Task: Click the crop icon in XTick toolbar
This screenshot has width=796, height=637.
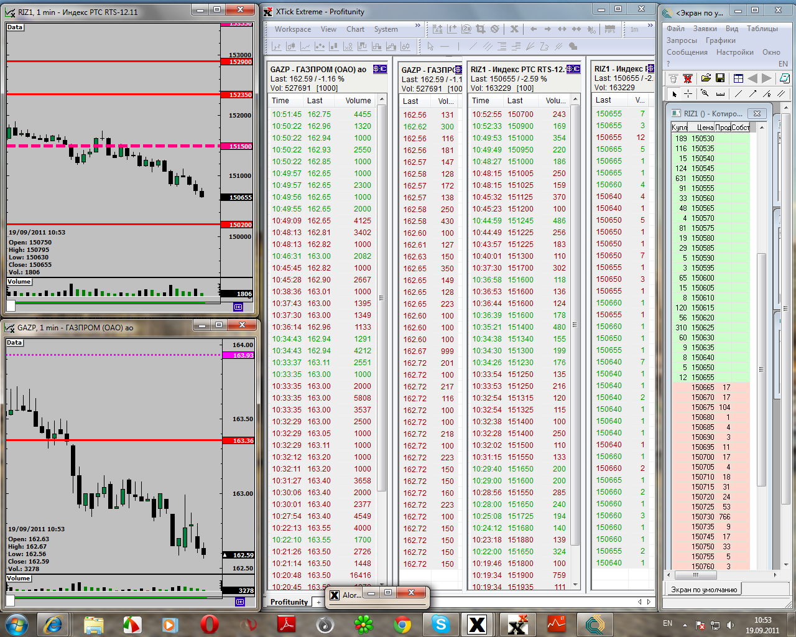Action: tap(481, 29)
